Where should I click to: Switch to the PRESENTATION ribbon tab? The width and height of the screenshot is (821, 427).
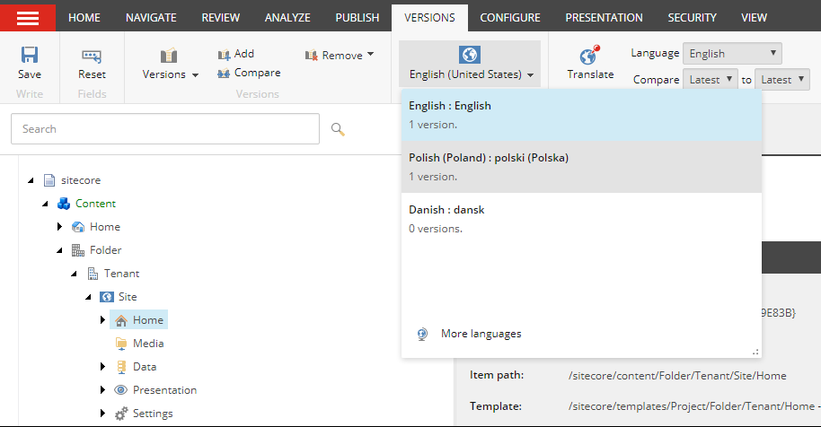(x=604, y=18)
